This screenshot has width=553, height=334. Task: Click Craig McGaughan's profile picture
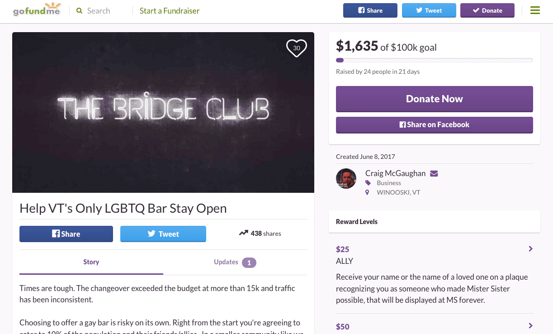pyautogui.click(x=346, y=178)
